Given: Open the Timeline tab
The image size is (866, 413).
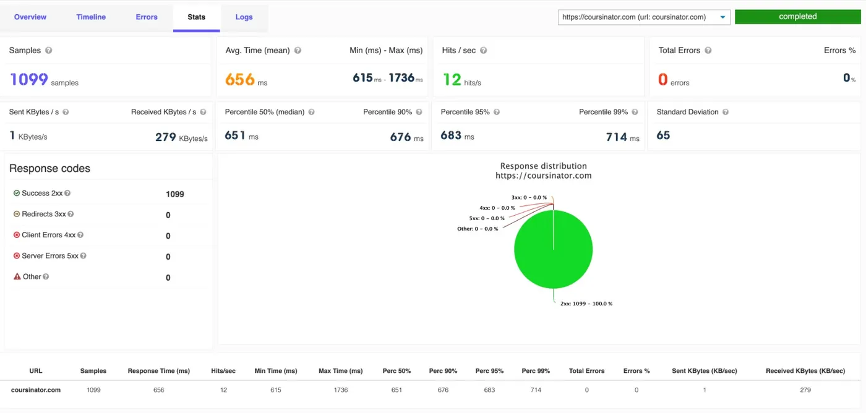Looking at the screenshot, I should tap(91, 17).
